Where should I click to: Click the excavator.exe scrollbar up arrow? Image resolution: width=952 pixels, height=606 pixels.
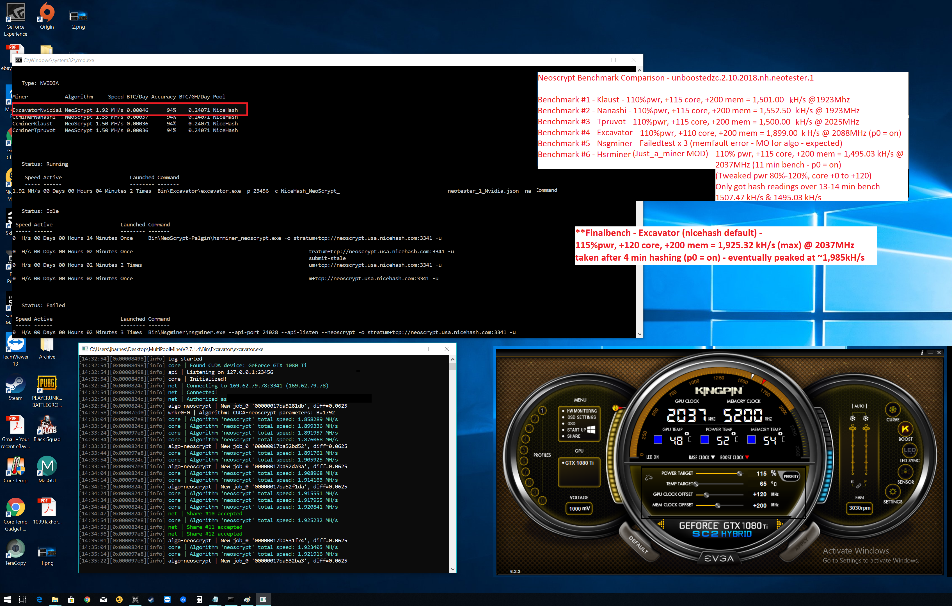coord(453,359)
